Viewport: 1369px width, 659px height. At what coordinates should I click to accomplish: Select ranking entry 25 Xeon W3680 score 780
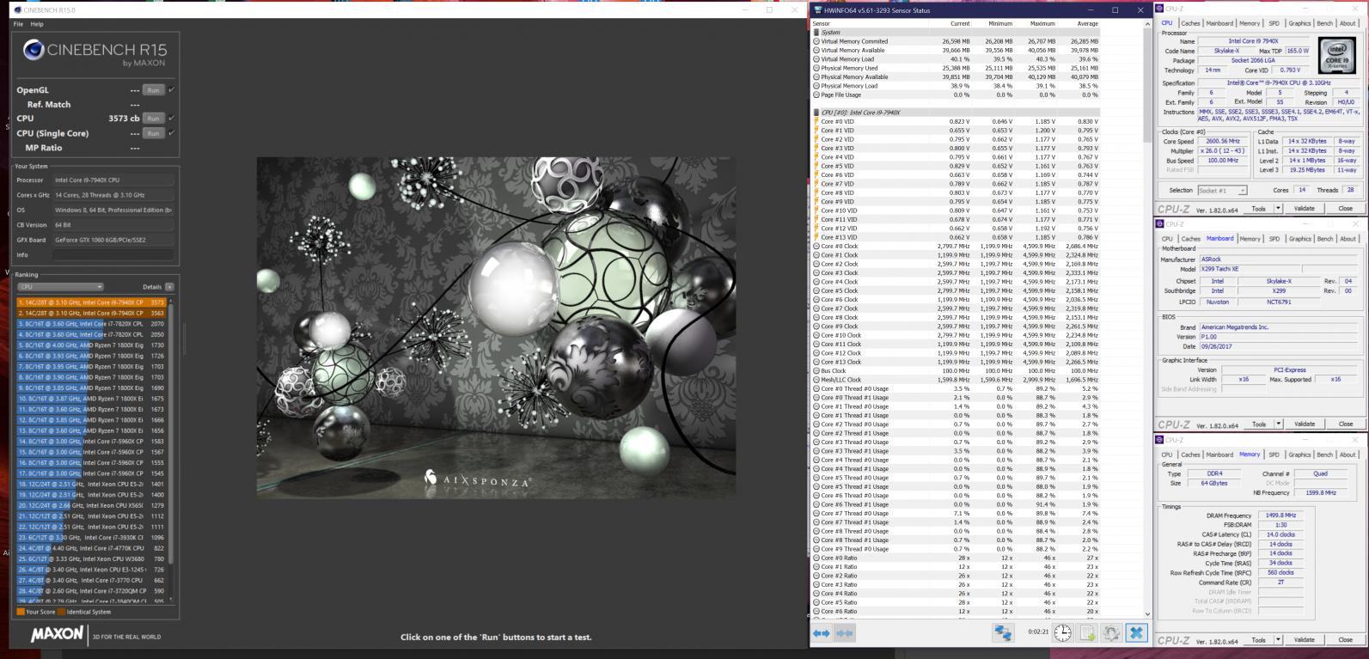coord(91,558)
